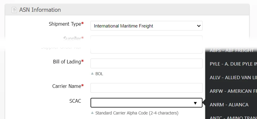Click the SCAC dropdown arrow
The width and height of the screenshot is (257, 119).
point(195,103)
